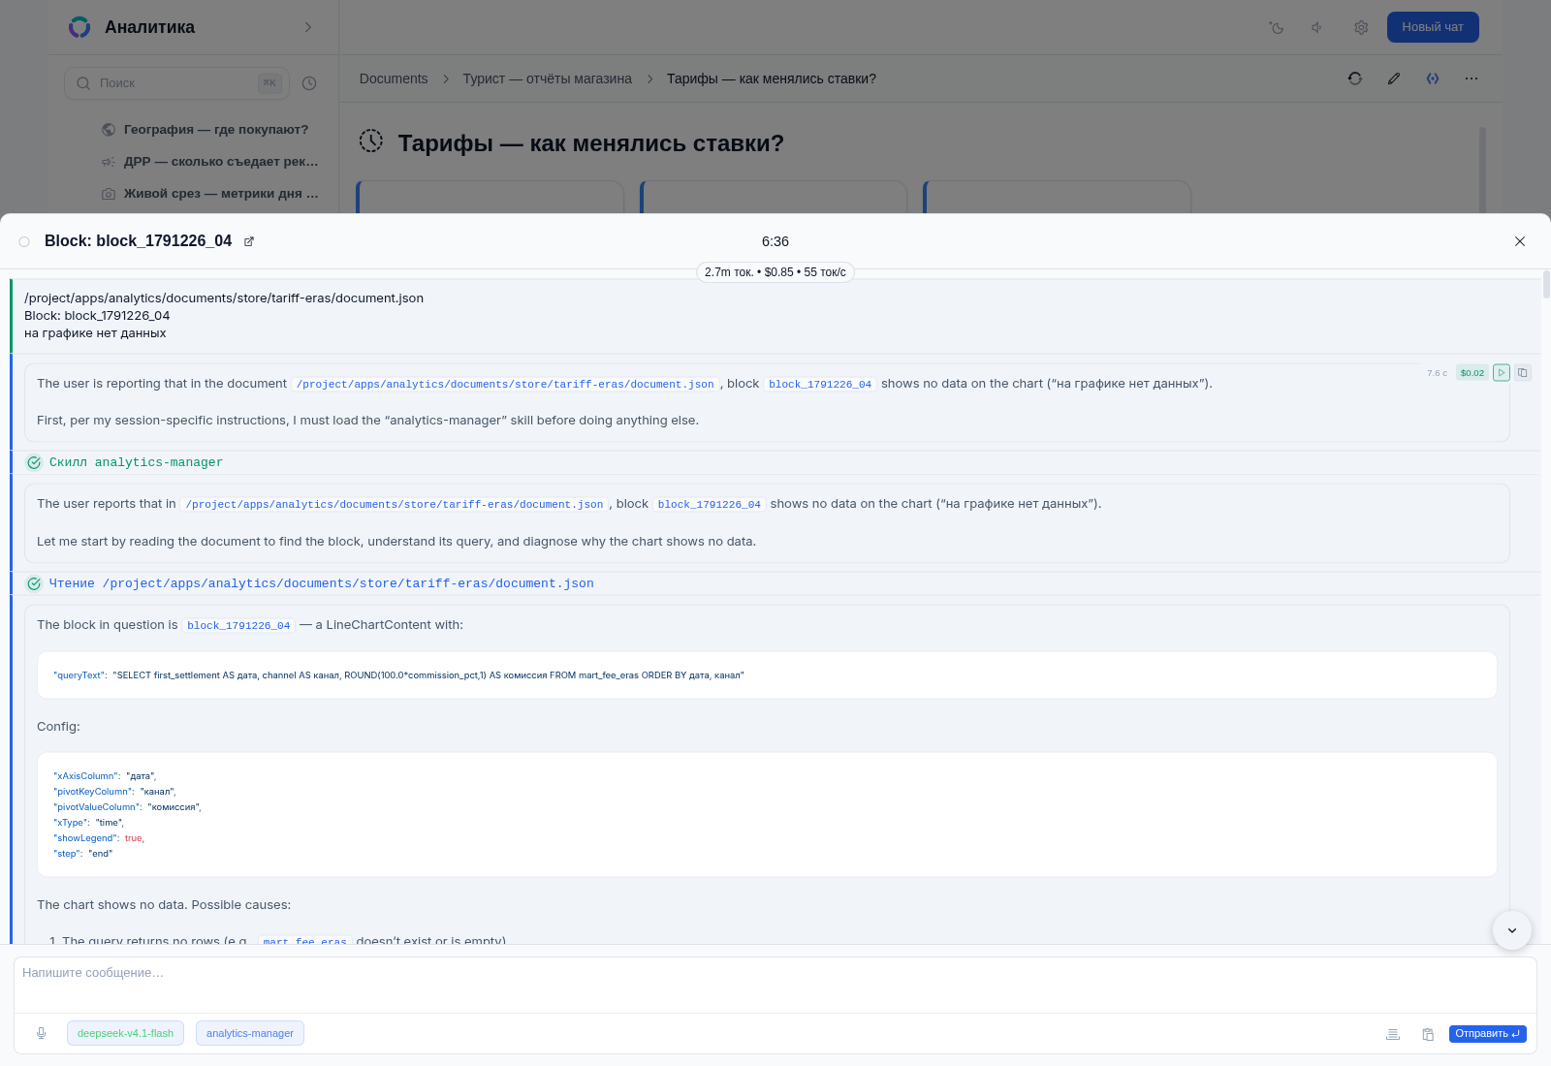Open the code brackets AI icon

tap(1433, 78)
